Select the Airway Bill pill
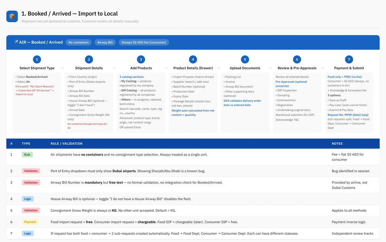Screen dimensions: 386x242 (105, 42)
